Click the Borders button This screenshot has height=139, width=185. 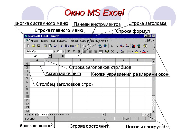129,51
